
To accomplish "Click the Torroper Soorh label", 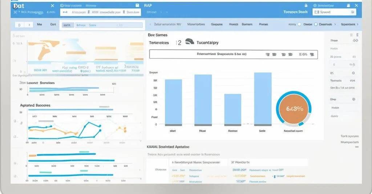I will tap(295, 12).
